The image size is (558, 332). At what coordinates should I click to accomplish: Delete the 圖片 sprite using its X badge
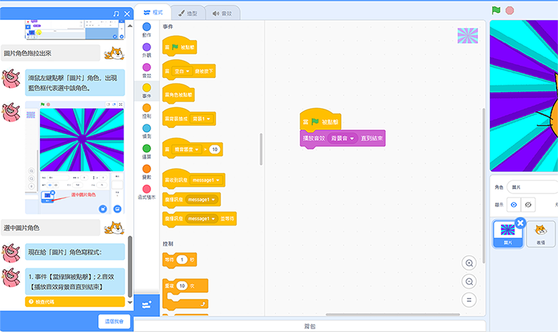point(521,223)
